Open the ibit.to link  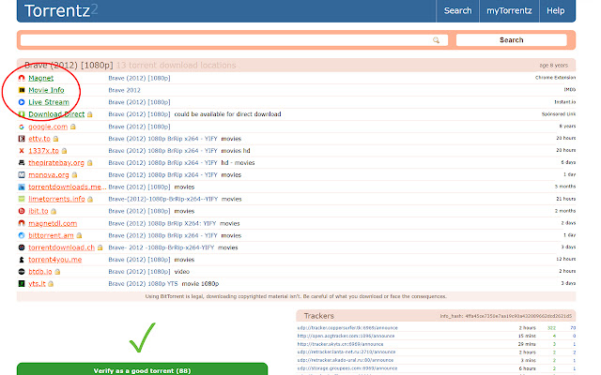(x=39, y=211)
